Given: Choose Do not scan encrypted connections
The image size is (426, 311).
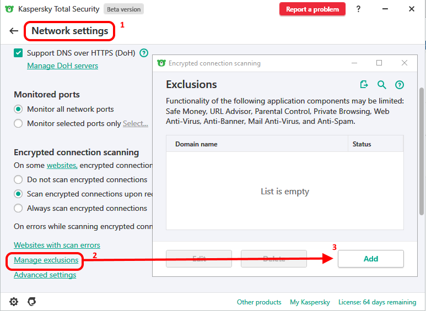Looking at the screenshot, I should [x=18, y=179].
